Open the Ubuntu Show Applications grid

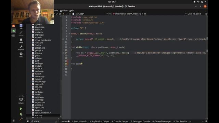pos(14,121)
